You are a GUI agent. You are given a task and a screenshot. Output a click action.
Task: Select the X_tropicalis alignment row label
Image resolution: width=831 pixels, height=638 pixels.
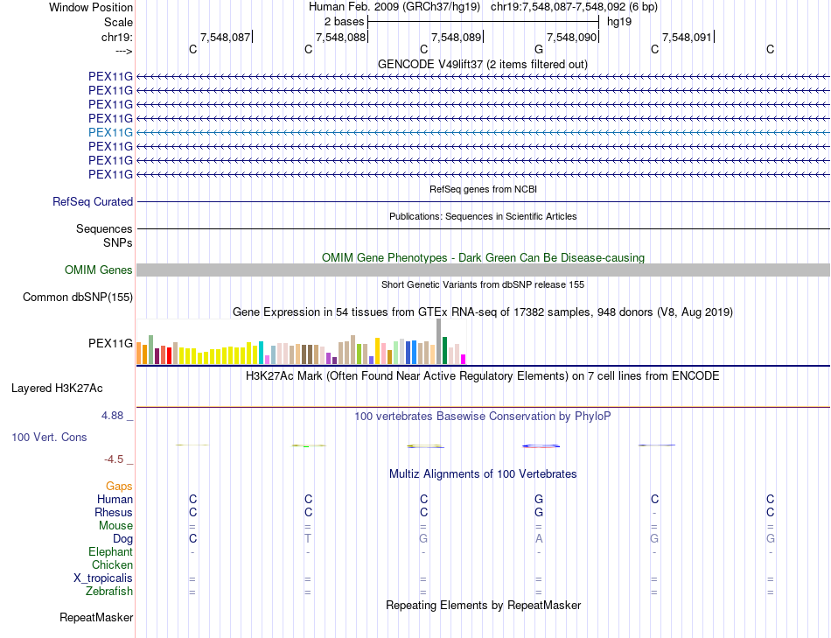[x=103, y=578]
